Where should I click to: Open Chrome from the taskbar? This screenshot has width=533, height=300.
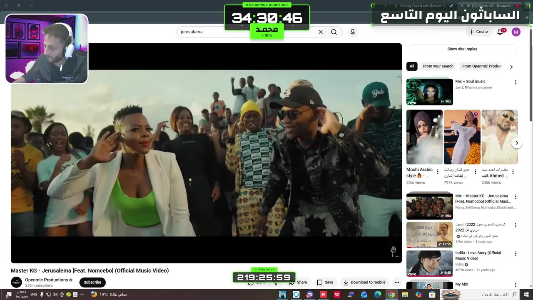point(391,295)
